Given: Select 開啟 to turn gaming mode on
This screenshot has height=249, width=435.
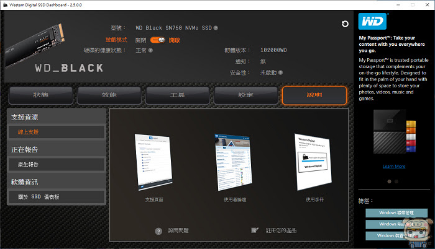Looking at the screenshot, I should (175, 40).
